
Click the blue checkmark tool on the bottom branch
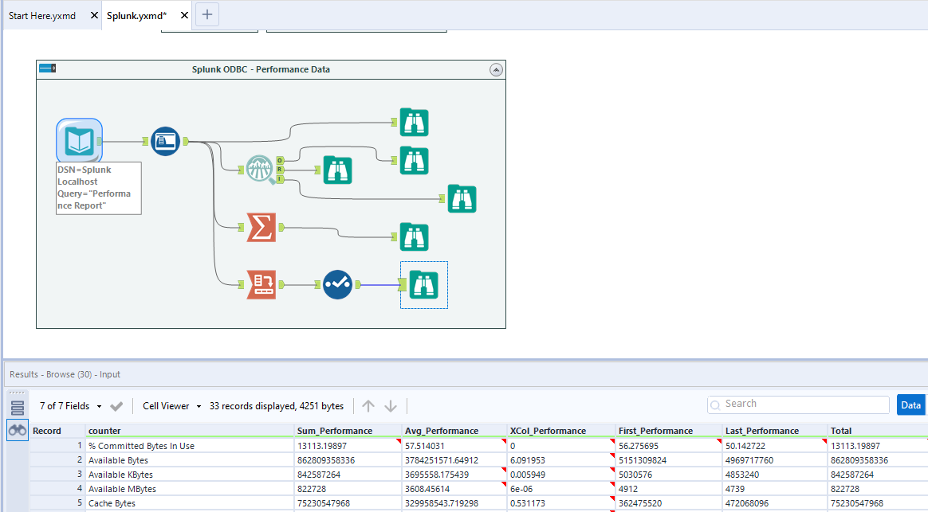pos(336,285)
